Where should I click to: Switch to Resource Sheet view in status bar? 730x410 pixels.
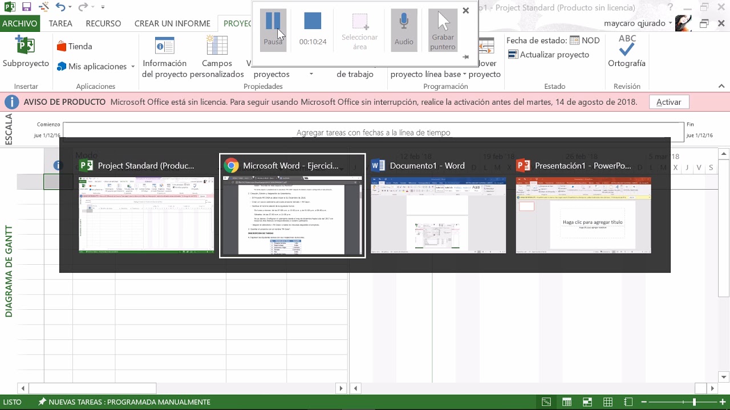click(x=608, y=402)
